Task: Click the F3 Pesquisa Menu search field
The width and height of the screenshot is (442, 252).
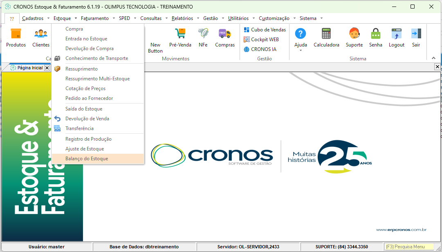Action: [408, 247]
